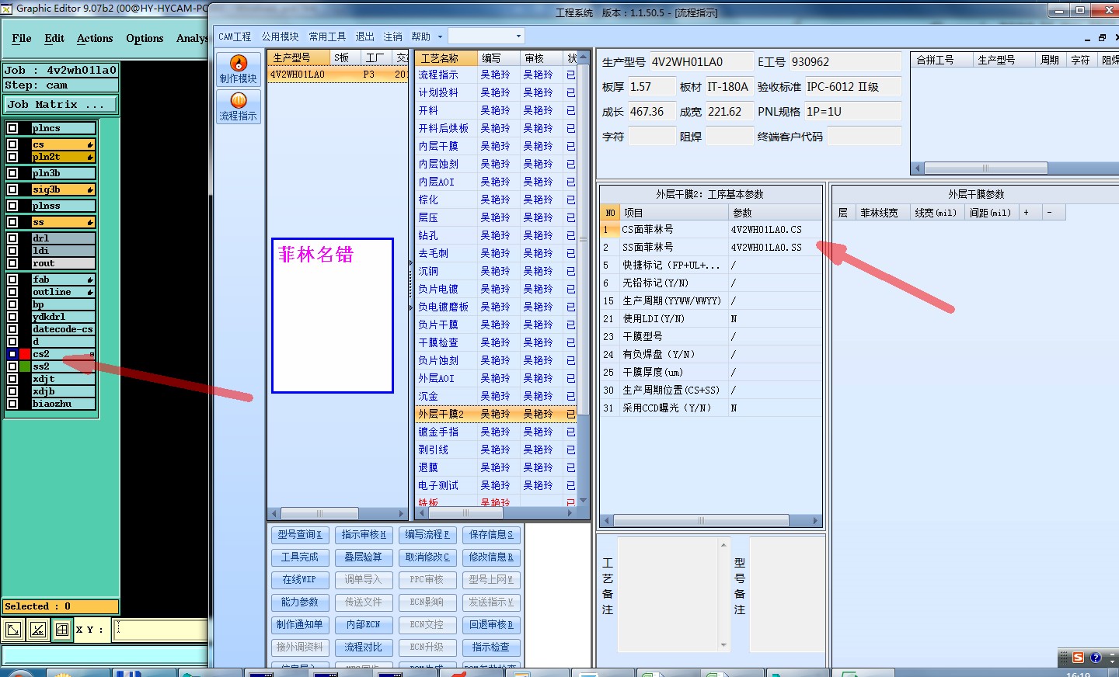Select the CS面菲林号 parameter row
The height and width of the screenshot is (677, 1119).
pyautogui.click(x=711, y=230)
